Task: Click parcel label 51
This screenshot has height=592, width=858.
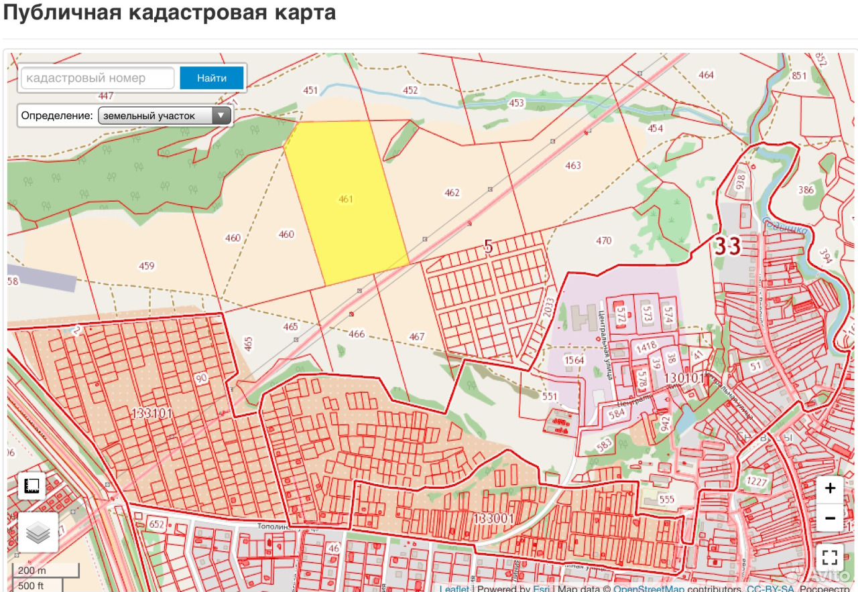Action: pos(756,366)
